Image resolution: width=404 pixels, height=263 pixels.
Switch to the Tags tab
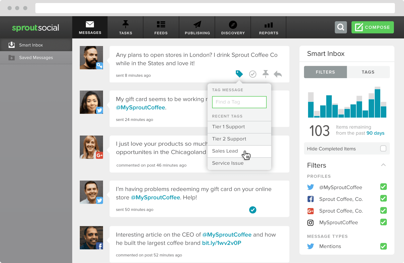(x=368, y=72)
